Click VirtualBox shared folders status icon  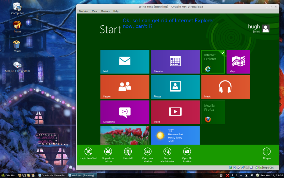pyautogui.click(x=247, y=167)
